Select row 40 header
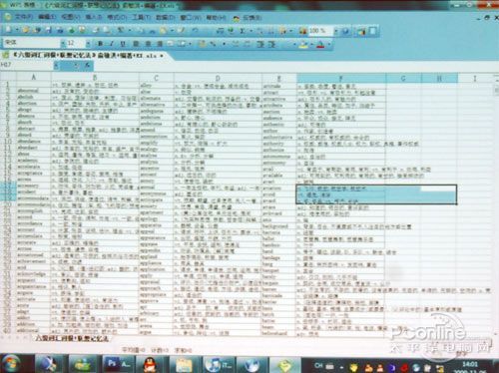Viewport: 499px width, 373px height. 7,330
